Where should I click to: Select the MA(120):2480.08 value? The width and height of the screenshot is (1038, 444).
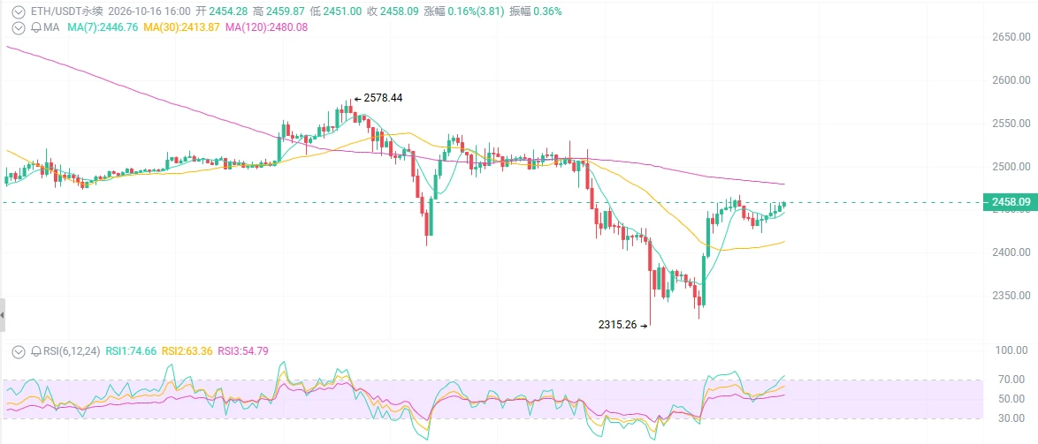(x=266, y=27)
